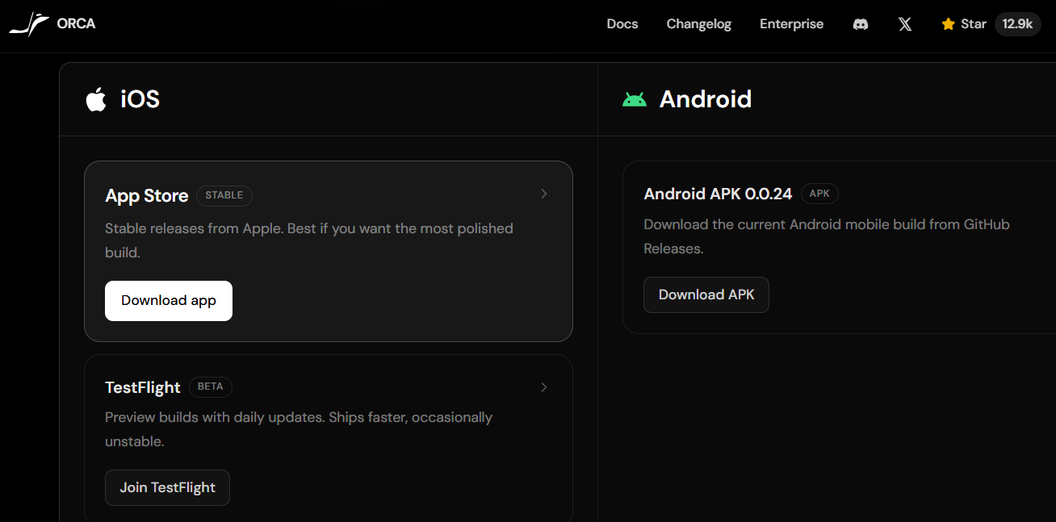Click the Download APK button
This screenshot has height=522, width=1056.
(x=706, y=294)
